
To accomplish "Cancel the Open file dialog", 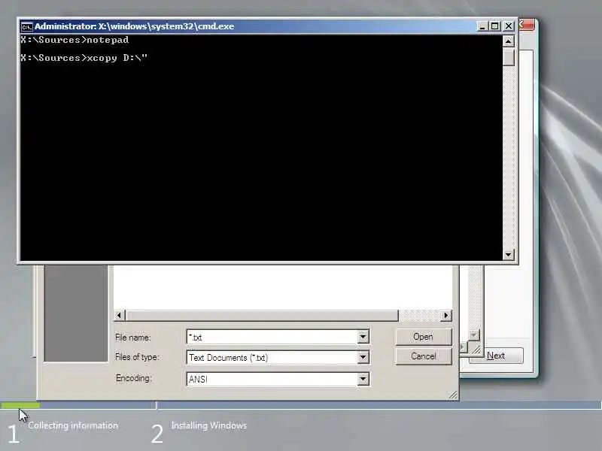I will (x=424, y=356).
